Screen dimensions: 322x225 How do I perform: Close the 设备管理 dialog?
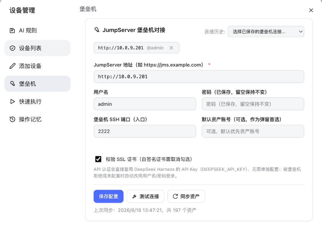coord(311,10)
